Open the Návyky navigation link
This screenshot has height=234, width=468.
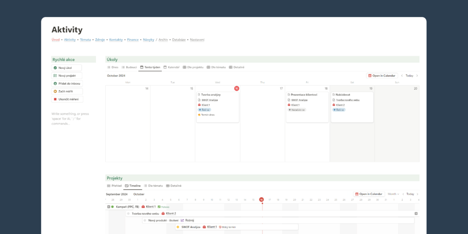(149, 40)
